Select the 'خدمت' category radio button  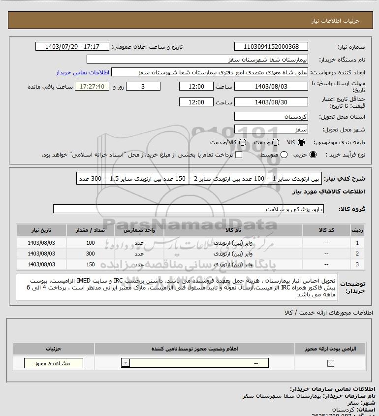pos(276,142)
